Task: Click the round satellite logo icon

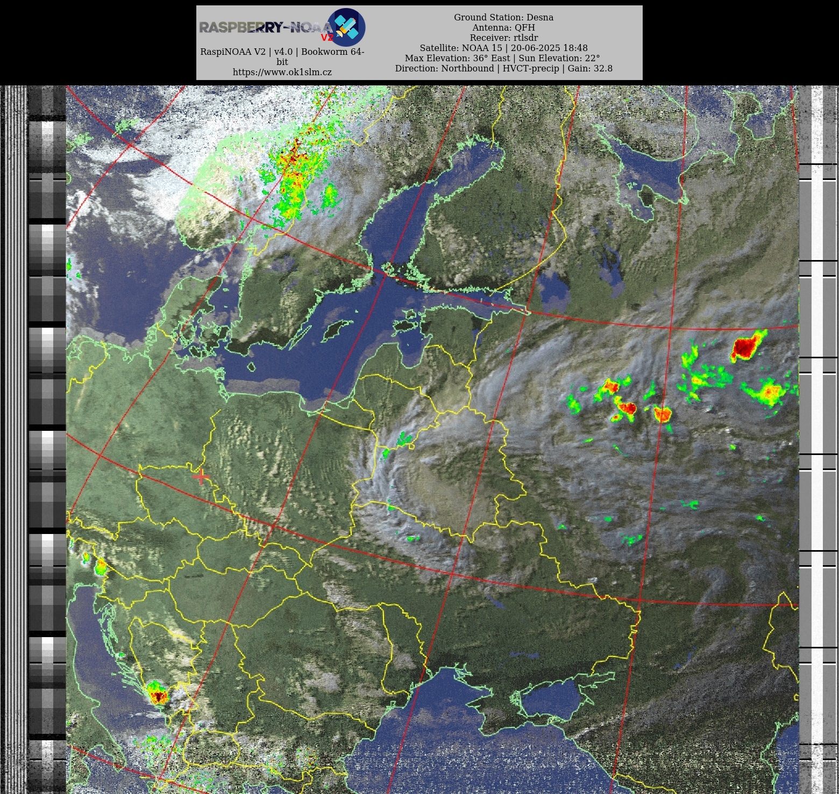Action: (x=346, y=27)
